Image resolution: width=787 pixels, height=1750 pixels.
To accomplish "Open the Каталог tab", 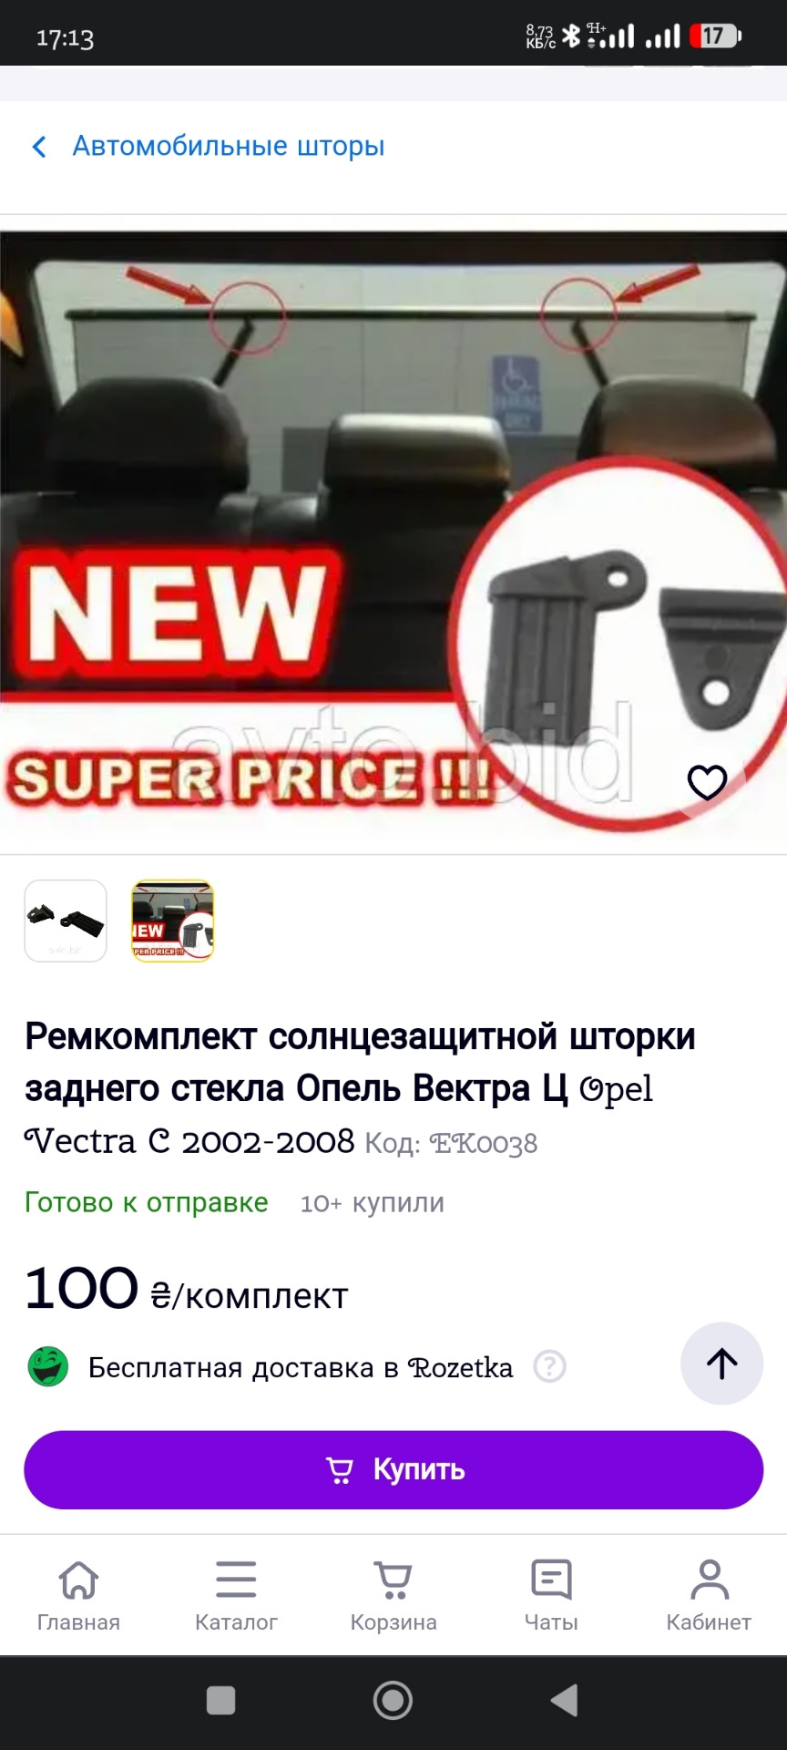I will pyautogui.click(x=236, y=1595).
